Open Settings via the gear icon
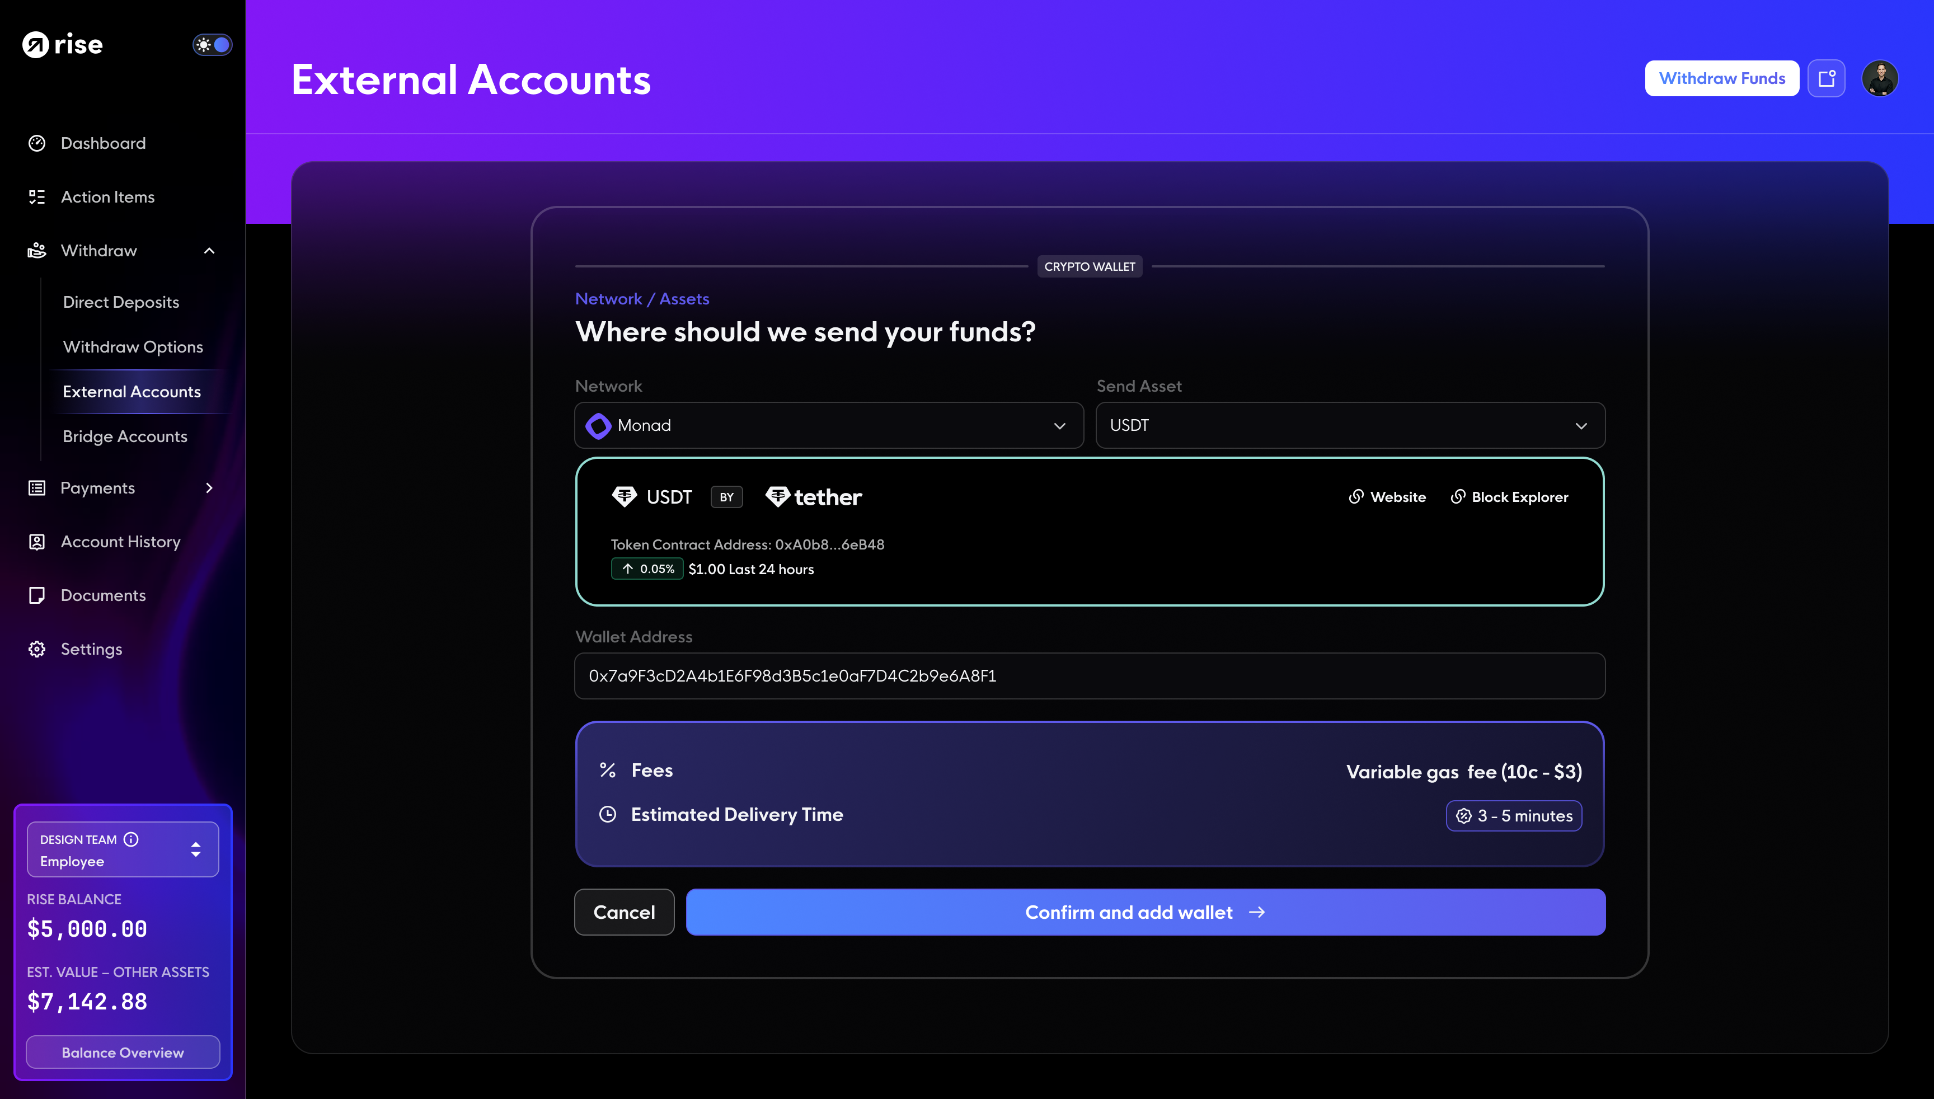1934x1099 pixels. pos(37,649)
